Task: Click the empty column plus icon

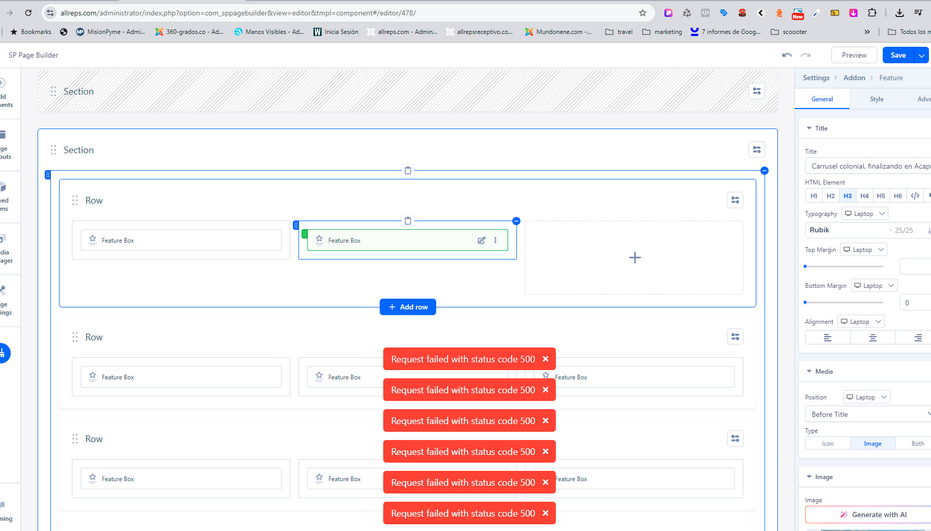Action: pyautogui.click(x=635, y=258)
